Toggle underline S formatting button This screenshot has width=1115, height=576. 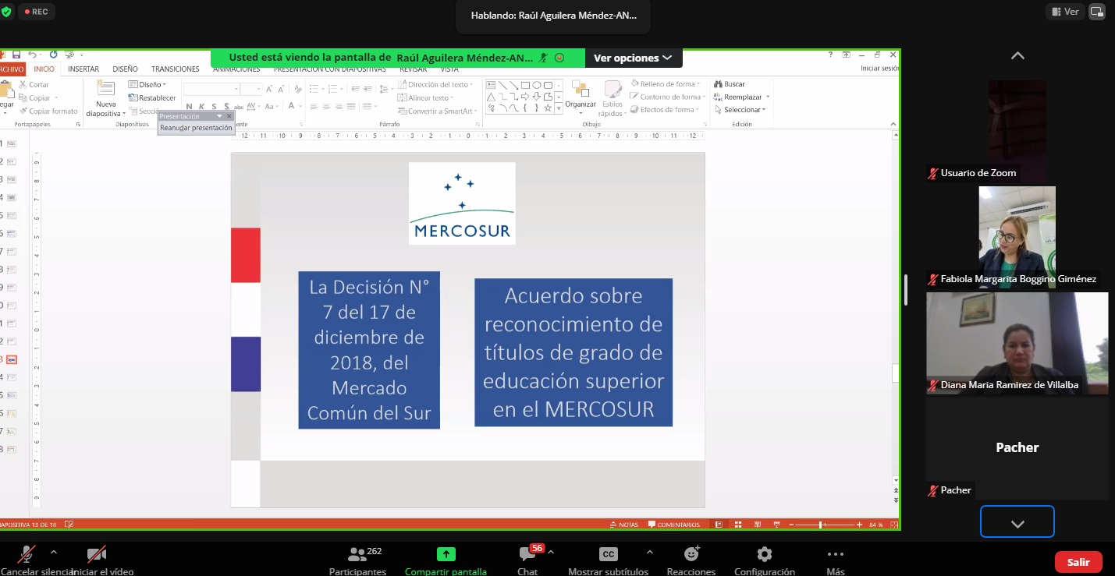click(213, 107)
